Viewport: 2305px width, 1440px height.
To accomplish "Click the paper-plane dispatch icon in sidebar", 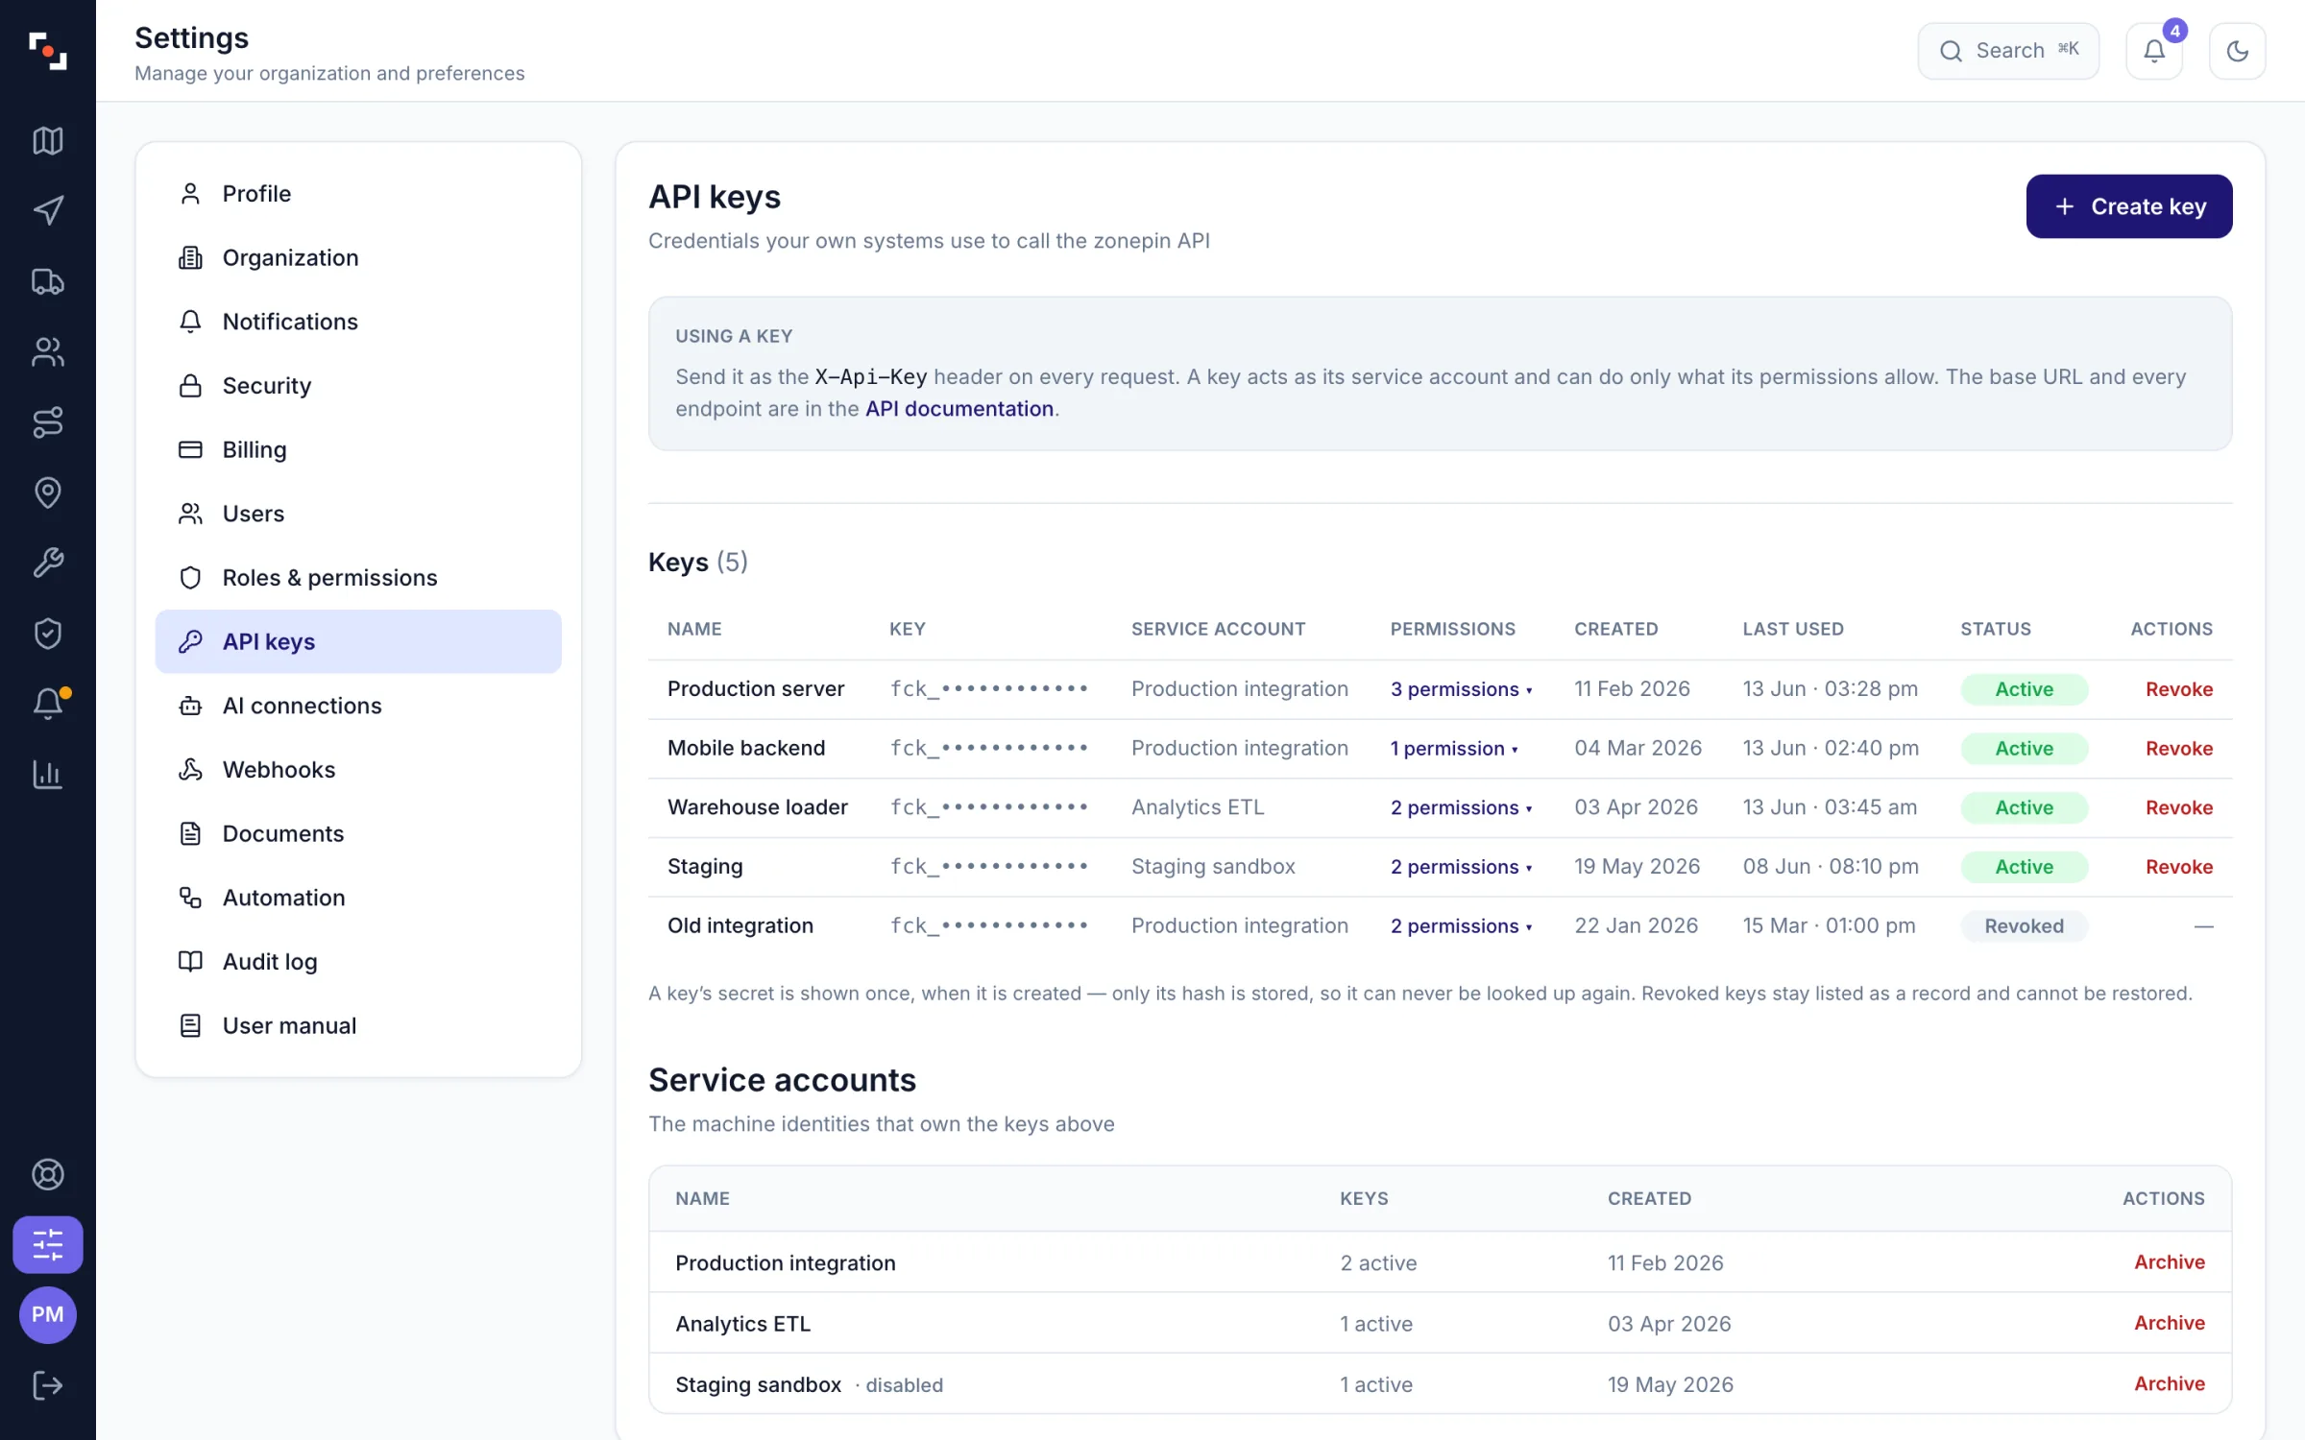I will click(x=48, y=210).
